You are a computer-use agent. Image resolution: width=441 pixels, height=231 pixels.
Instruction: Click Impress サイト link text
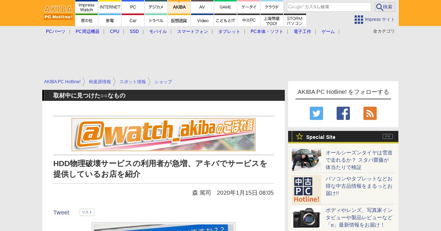pos(380,19)
